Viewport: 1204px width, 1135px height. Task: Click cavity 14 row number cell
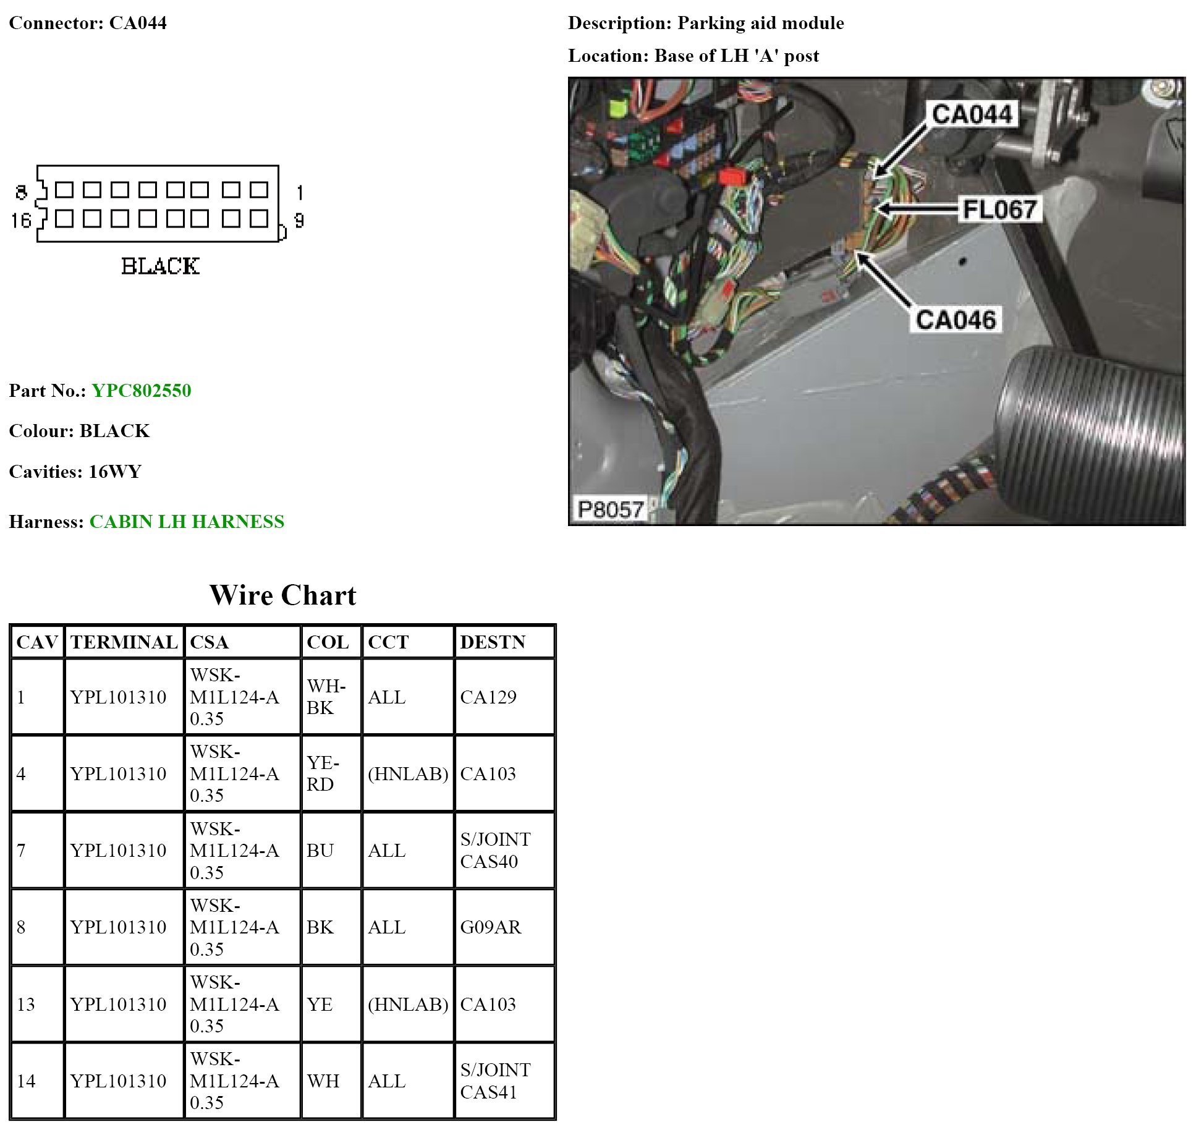[27, 1081]
